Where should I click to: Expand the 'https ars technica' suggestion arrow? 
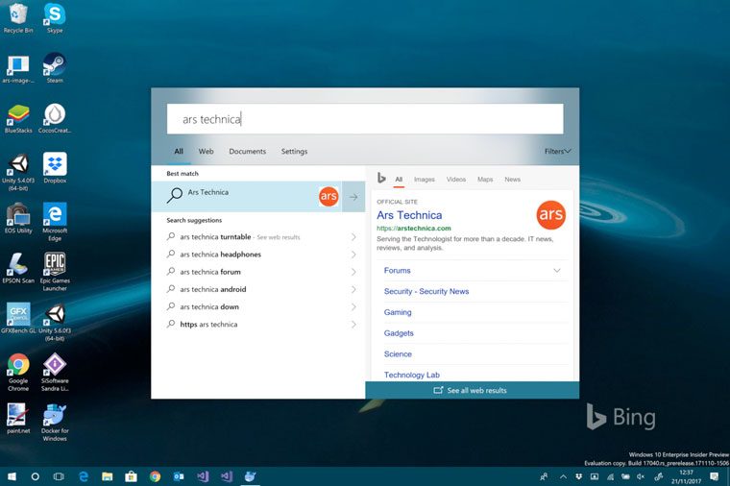[x=353, y=325]
